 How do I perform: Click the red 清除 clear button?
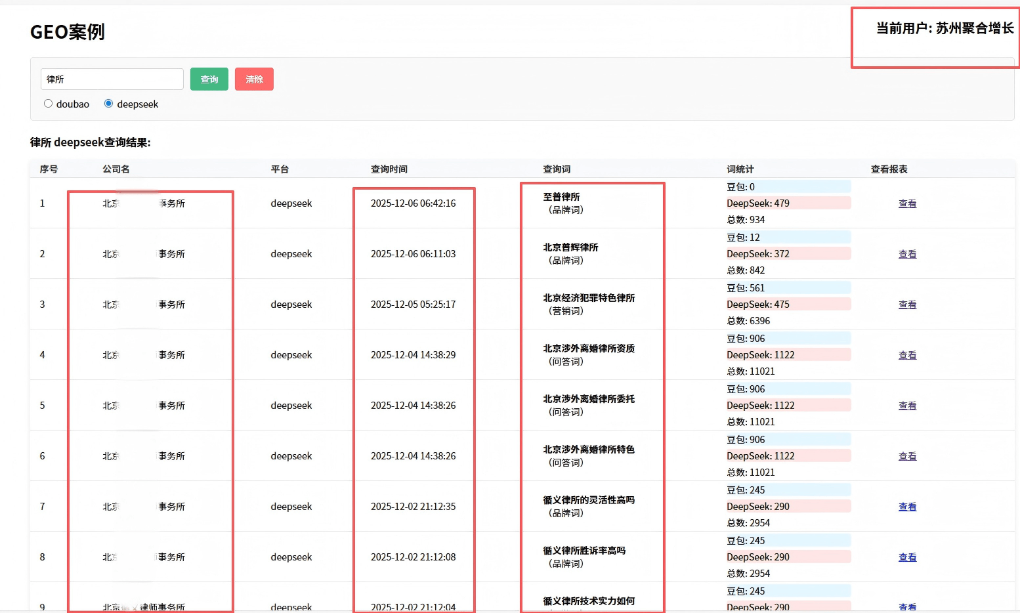point(254,79)
